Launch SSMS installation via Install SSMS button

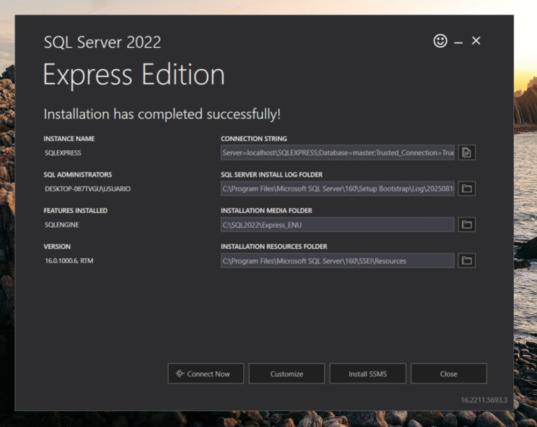(x=367, y=373)
